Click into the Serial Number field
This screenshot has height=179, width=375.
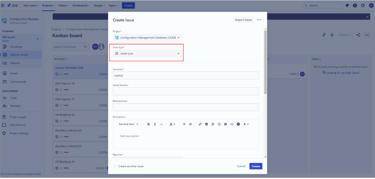pyautogui.click(x=185, y=91)
